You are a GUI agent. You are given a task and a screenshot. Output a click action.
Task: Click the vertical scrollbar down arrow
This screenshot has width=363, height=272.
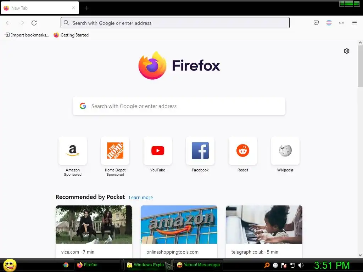point(360,255)
